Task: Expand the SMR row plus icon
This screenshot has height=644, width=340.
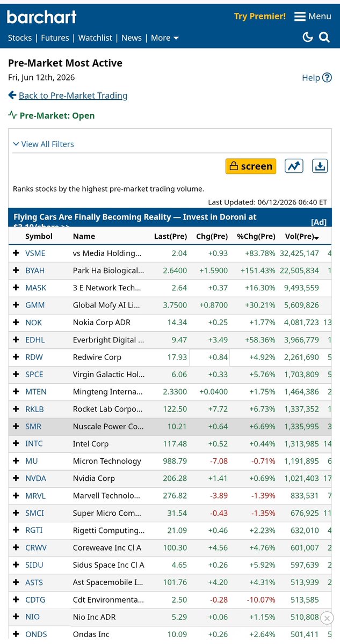Action: (16, 427)
